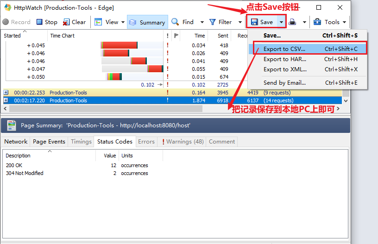Click the warning mark on 00:00:22.253 row

pos(168,93)
